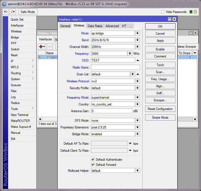Click the green status indicator square
The height and width of the screenshot is (191, 201).
191,12
